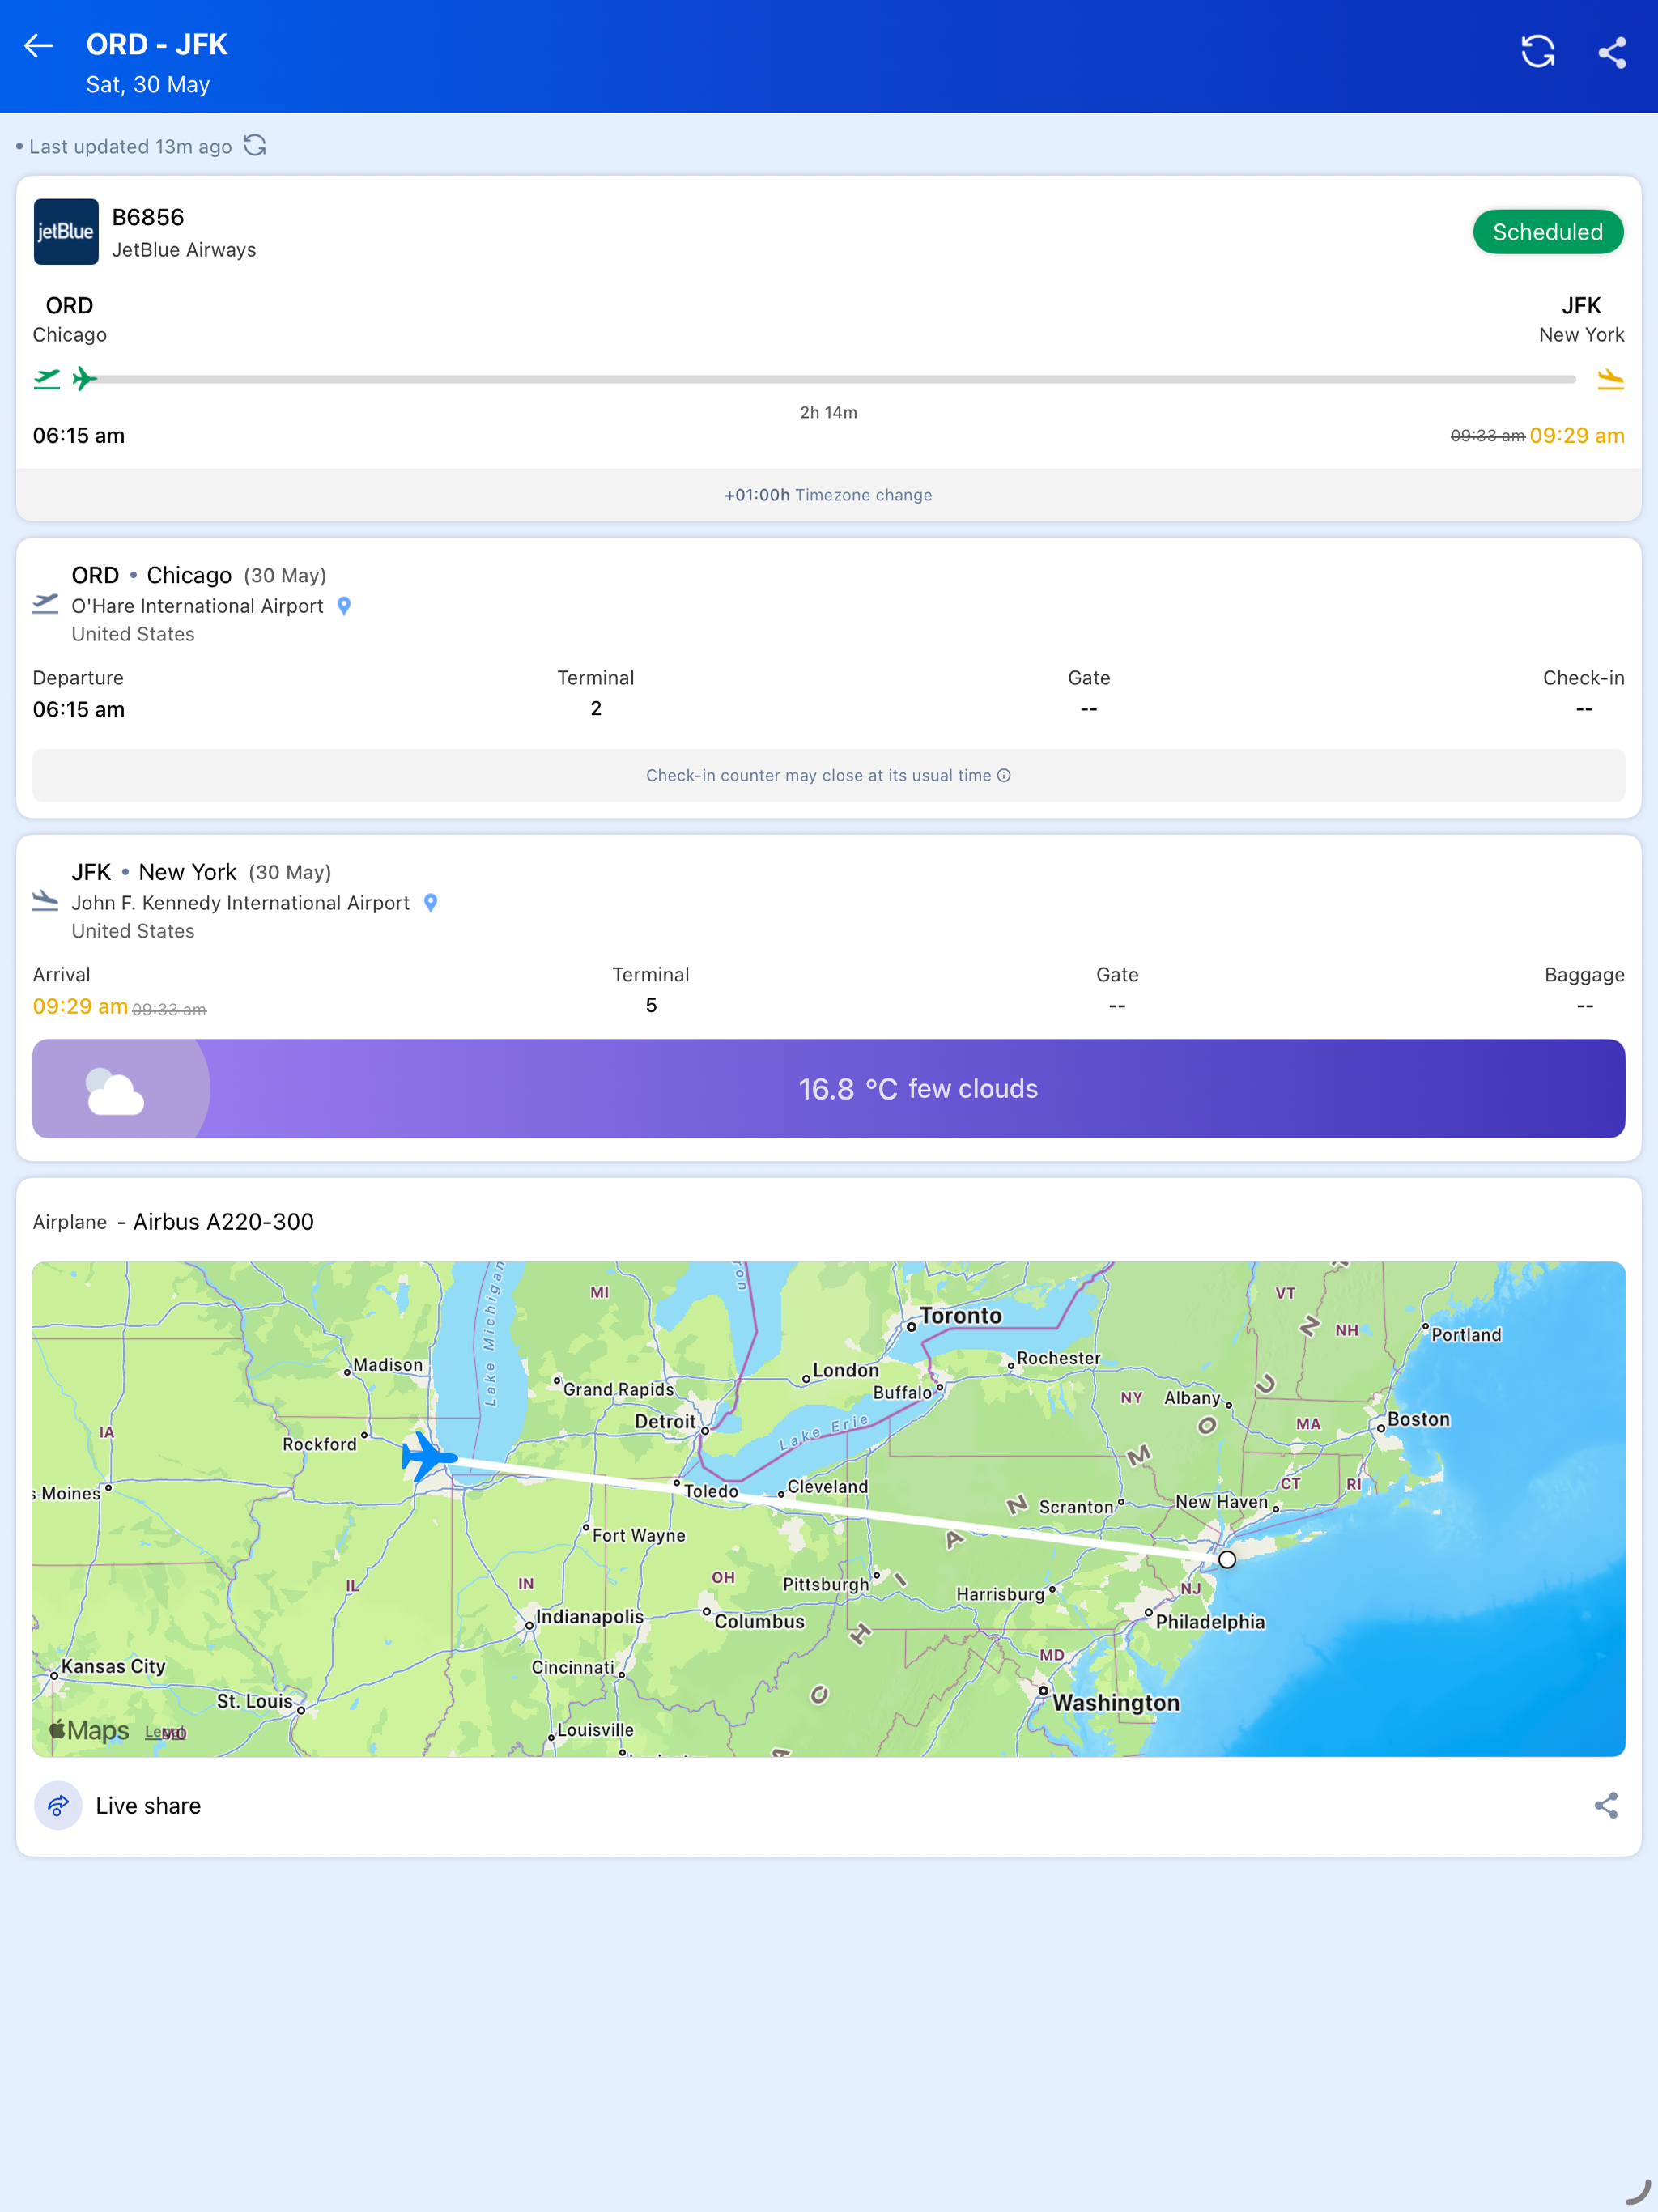The height and width of the screenshot is (2212, 1658).
Task: Tap the Airbus A220-300 airplane label
Action: (x=223, y=1222)
